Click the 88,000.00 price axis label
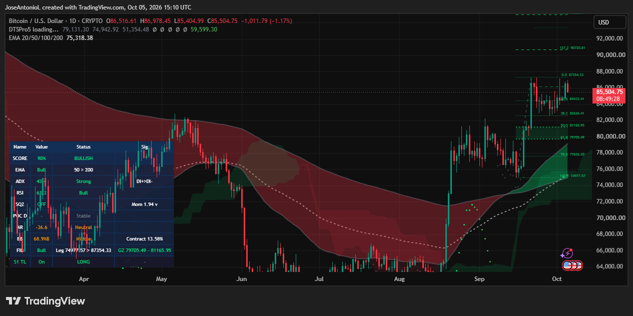Screen dimensions: 633x316 [x=609, y=71]
